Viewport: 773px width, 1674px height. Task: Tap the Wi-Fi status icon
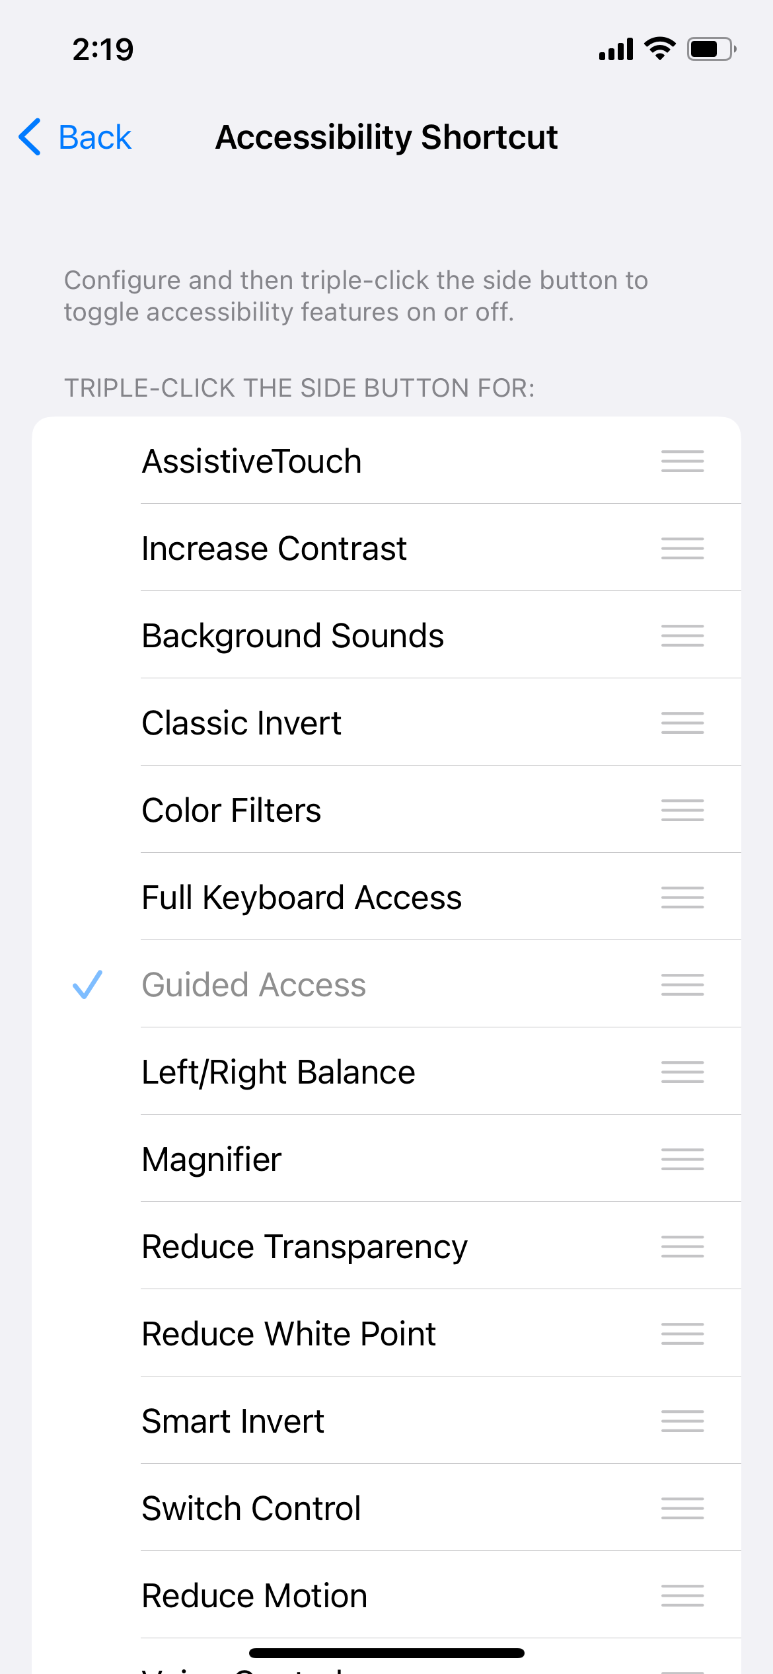click(x=659, y=49)
